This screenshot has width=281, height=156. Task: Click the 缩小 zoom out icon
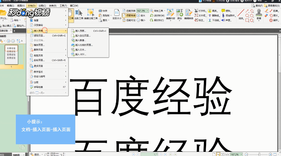141,20
